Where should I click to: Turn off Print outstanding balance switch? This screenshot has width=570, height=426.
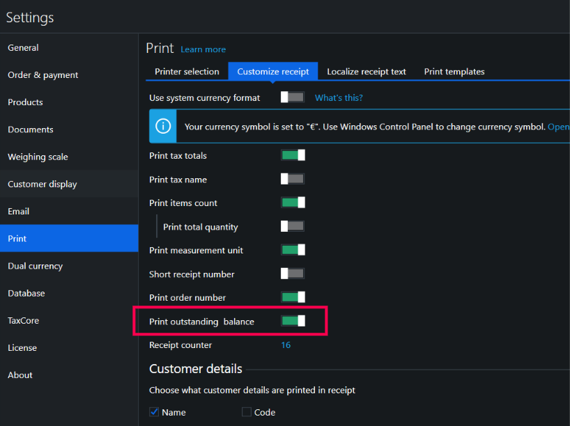point(293,321)
